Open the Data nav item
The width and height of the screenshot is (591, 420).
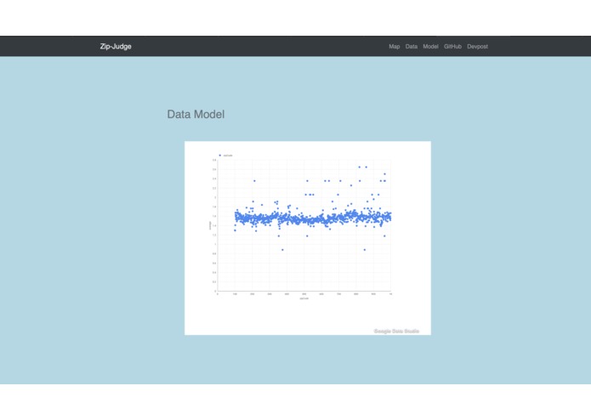[x=412, y=46]
